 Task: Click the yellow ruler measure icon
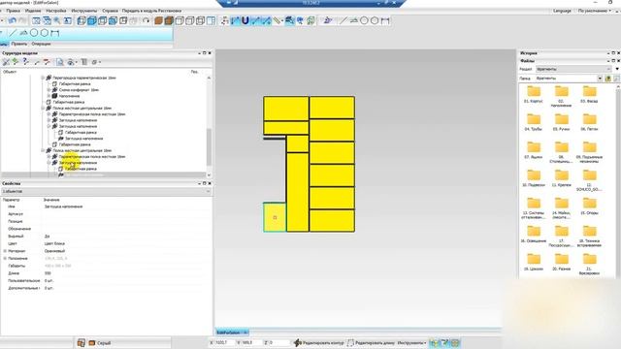point(277,20)
